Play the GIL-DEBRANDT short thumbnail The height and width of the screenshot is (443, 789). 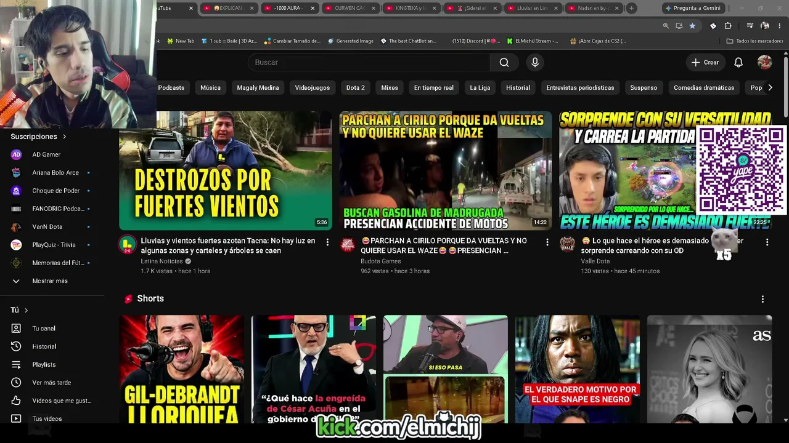coord(182,369)
